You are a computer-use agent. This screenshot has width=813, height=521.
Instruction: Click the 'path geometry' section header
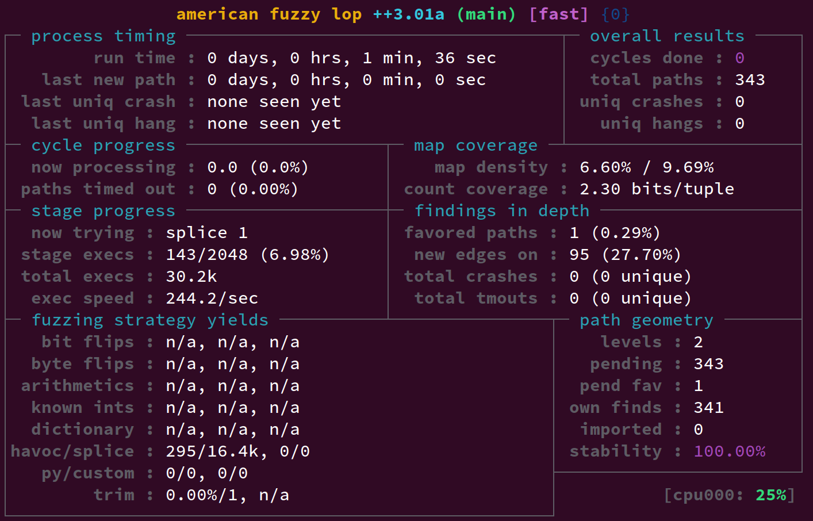click(x=647, y=320)
